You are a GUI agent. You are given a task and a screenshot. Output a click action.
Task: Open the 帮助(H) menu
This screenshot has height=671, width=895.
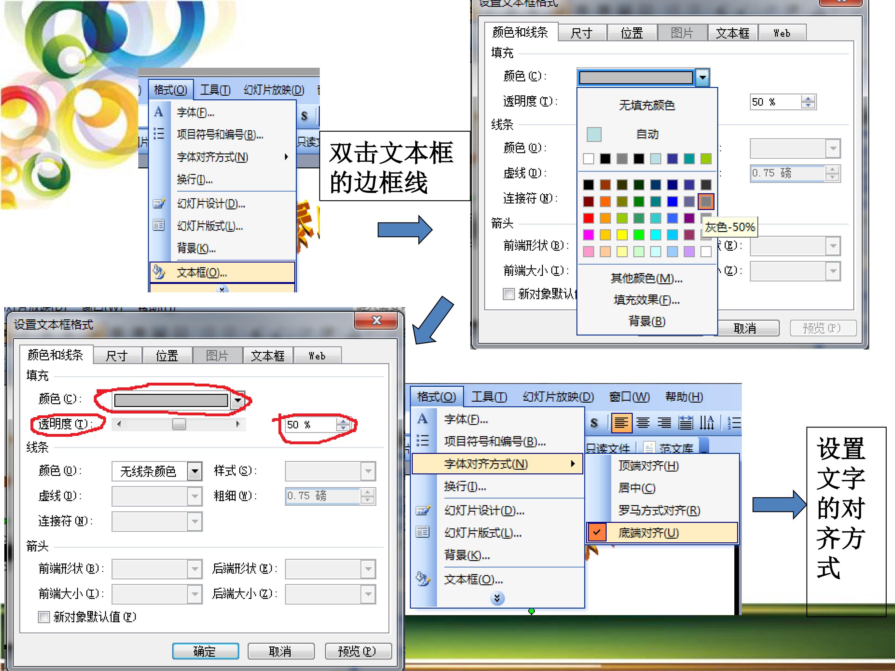684,397
